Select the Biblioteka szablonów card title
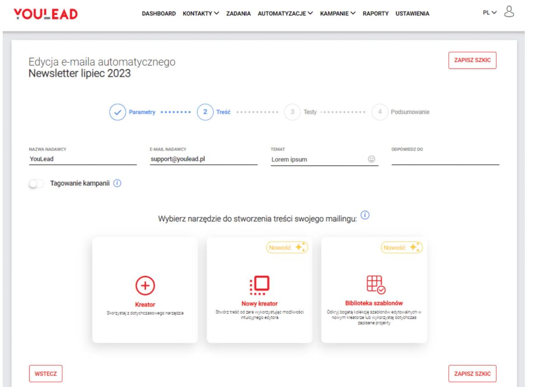The image size is (542, 387). [x=374, y=302]
